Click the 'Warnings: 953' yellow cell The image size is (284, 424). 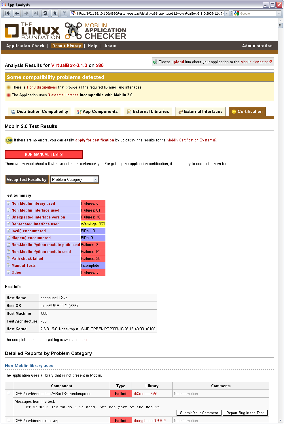(93, 224)
